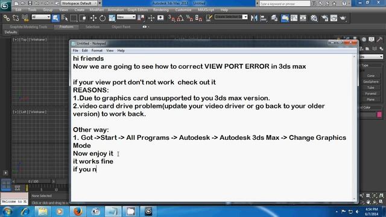386x217 pixels.
Task: Click the Windows Start button
Action: [x=7, y=212]
